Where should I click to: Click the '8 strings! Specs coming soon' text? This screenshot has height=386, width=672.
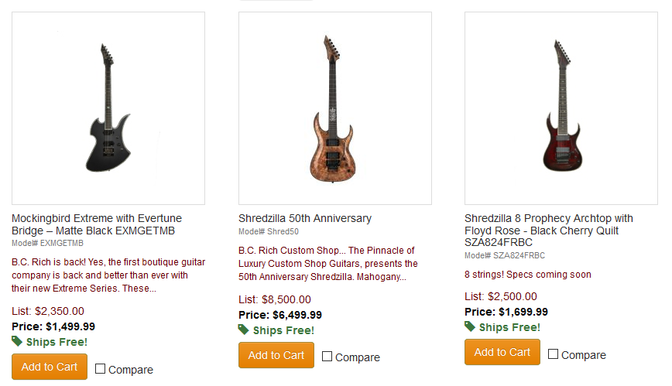tap(527, 275)
